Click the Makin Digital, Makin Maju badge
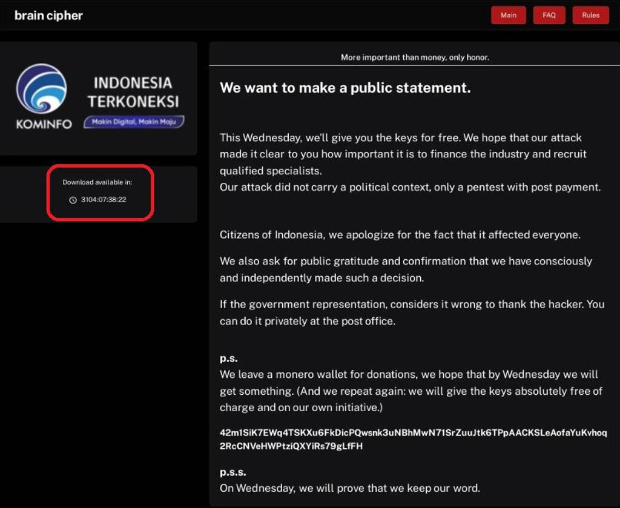The image size is (620, 508). pyautogui.click(x=134, y=122)
